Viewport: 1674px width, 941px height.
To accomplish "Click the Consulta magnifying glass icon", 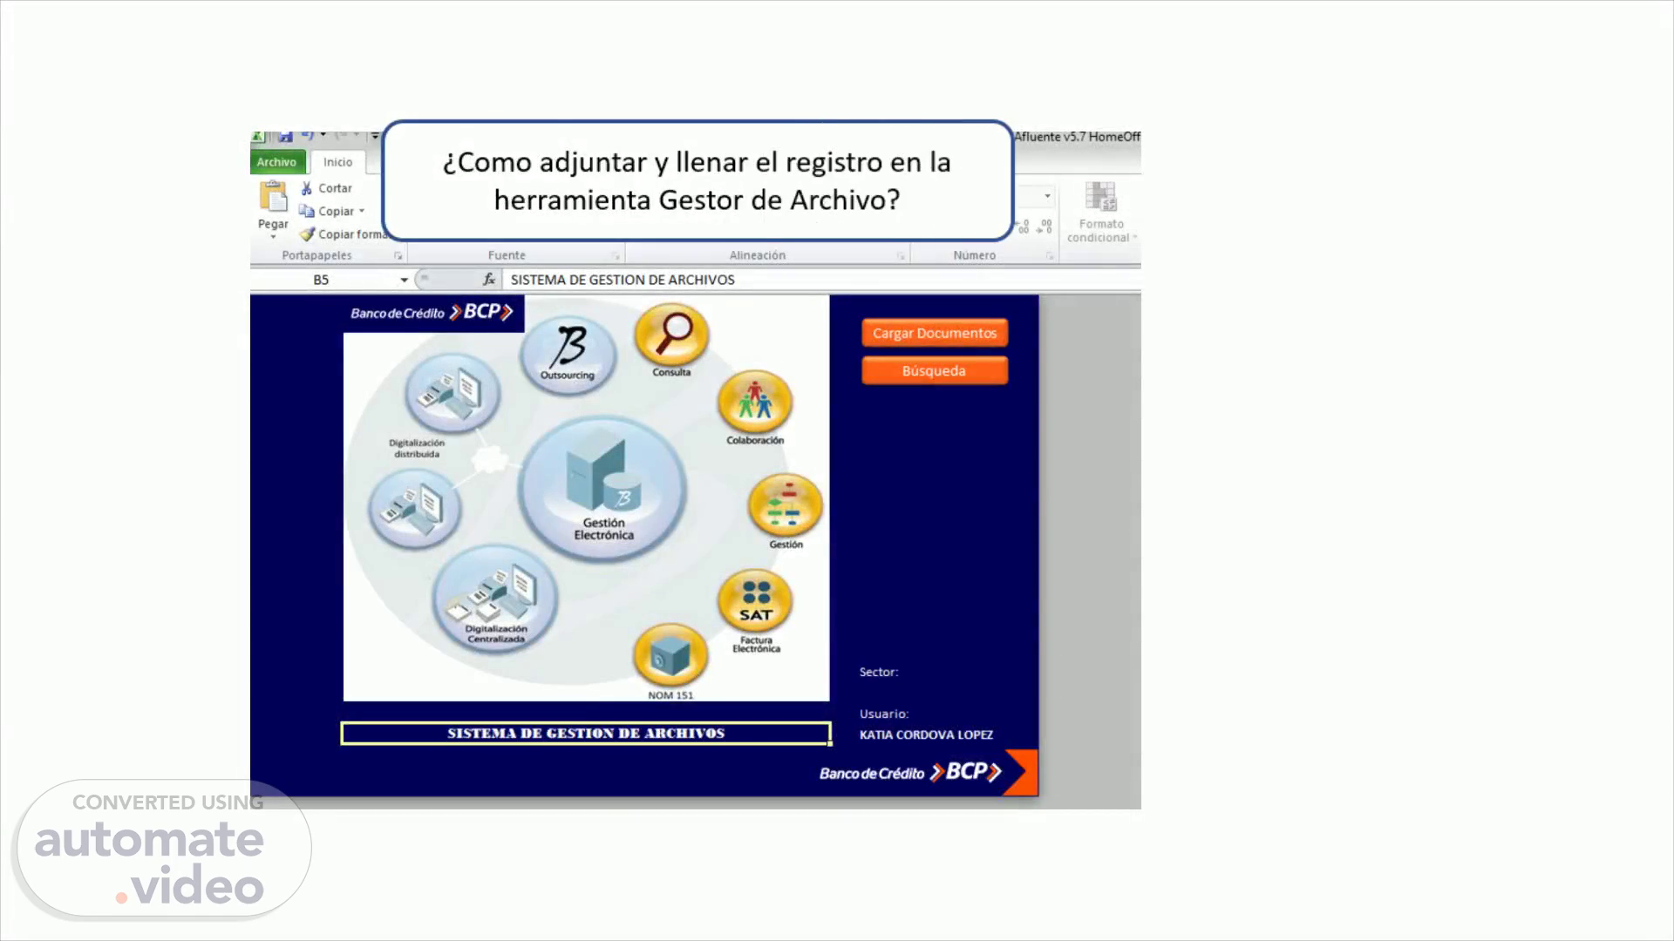I will (x=671, y=335).
